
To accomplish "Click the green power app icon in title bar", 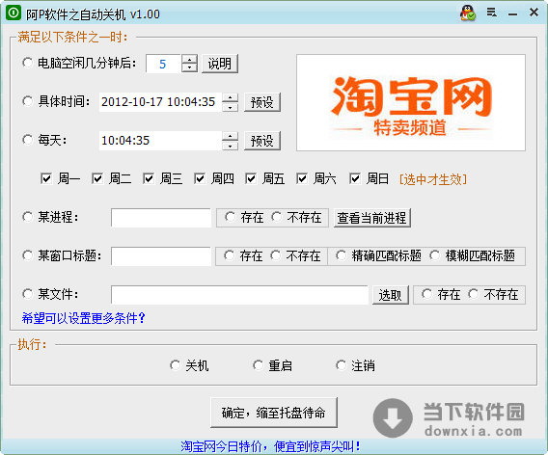I will 14,13.
